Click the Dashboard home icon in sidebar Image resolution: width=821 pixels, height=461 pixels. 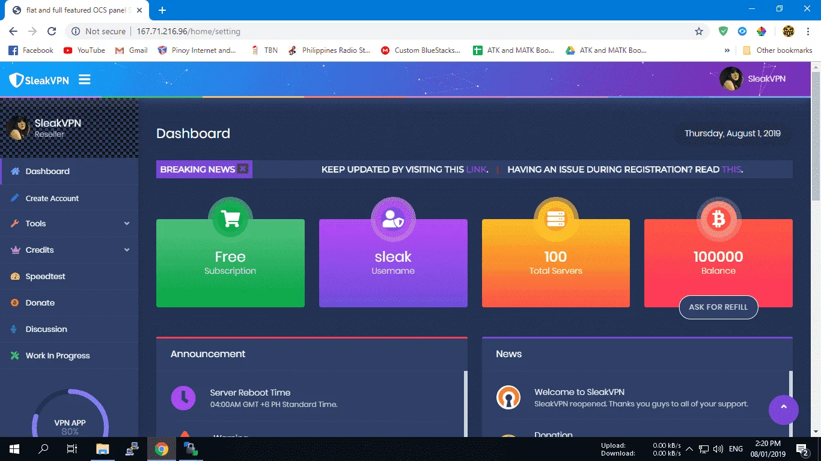click(15, 171)
